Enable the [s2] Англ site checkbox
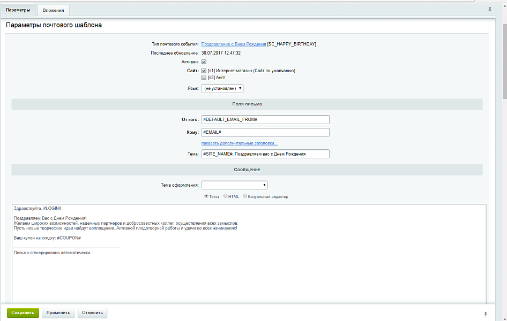 point(204,78)
